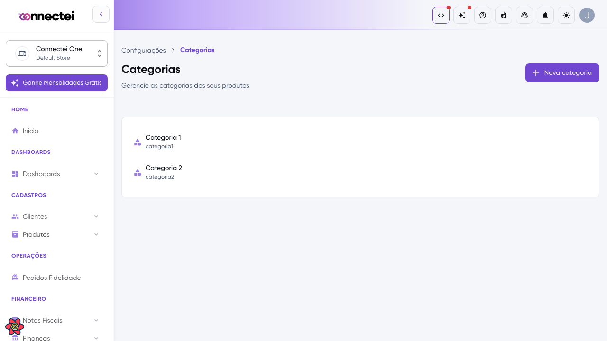607x341 pixels.
Task: Open the notifications bell
Action: pyautogui.click(x=545, y=15)
